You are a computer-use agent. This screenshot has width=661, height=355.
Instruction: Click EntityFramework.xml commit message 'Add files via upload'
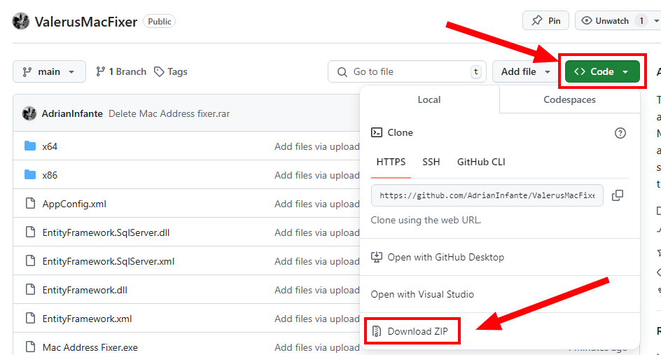tap(317, 319)
